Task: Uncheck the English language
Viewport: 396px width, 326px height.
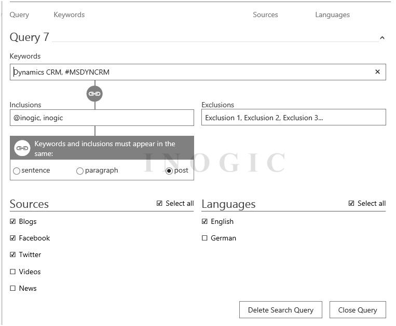Action: 204,221
